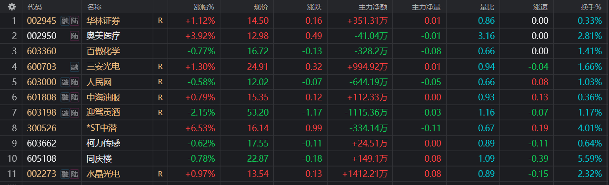
Task: Sort by 换手% column header
Action: point(591,7)
